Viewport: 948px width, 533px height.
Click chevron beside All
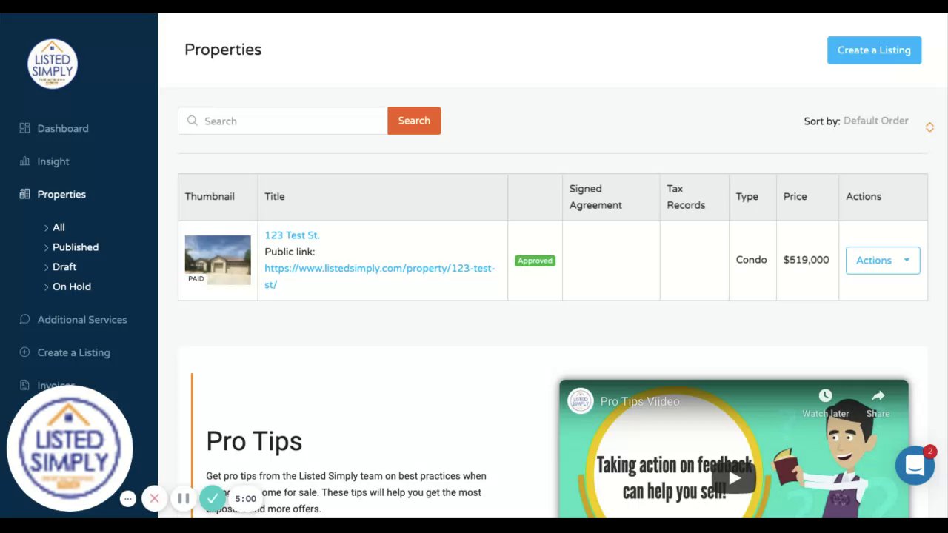tap(46, 227)
